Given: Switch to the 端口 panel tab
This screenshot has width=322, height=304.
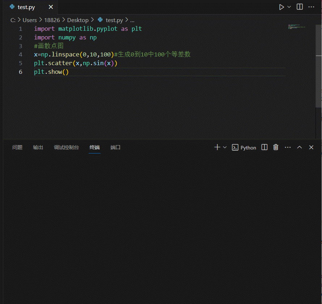Looking at the screenshot, I should click(115, 147).
